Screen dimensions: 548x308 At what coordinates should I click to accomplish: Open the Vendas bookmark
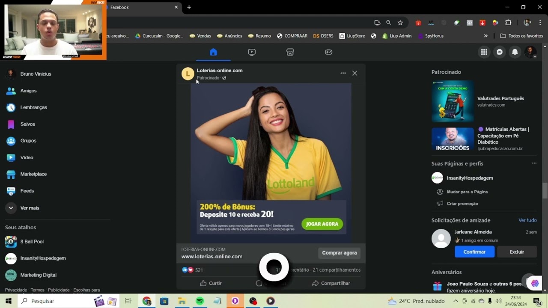[x=200, y=36]
